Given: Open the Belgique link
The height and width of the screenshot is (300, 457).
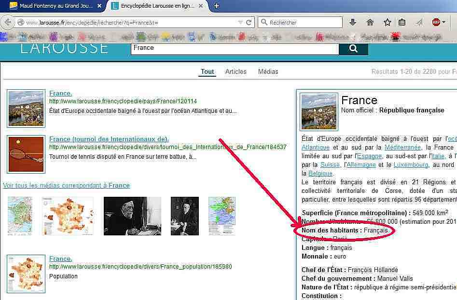Looking at the screenshot, I should pyautogui.click(x=320, y=174).
